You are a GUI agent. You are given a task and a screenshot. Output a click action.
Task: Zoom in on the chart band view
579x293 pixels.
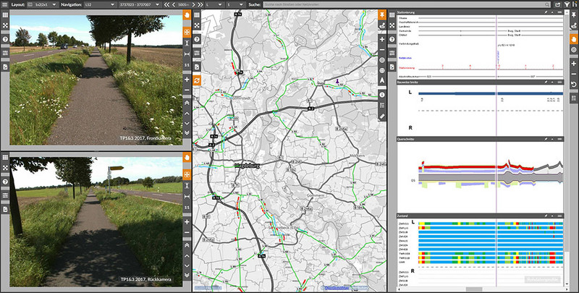pos(573,64)
